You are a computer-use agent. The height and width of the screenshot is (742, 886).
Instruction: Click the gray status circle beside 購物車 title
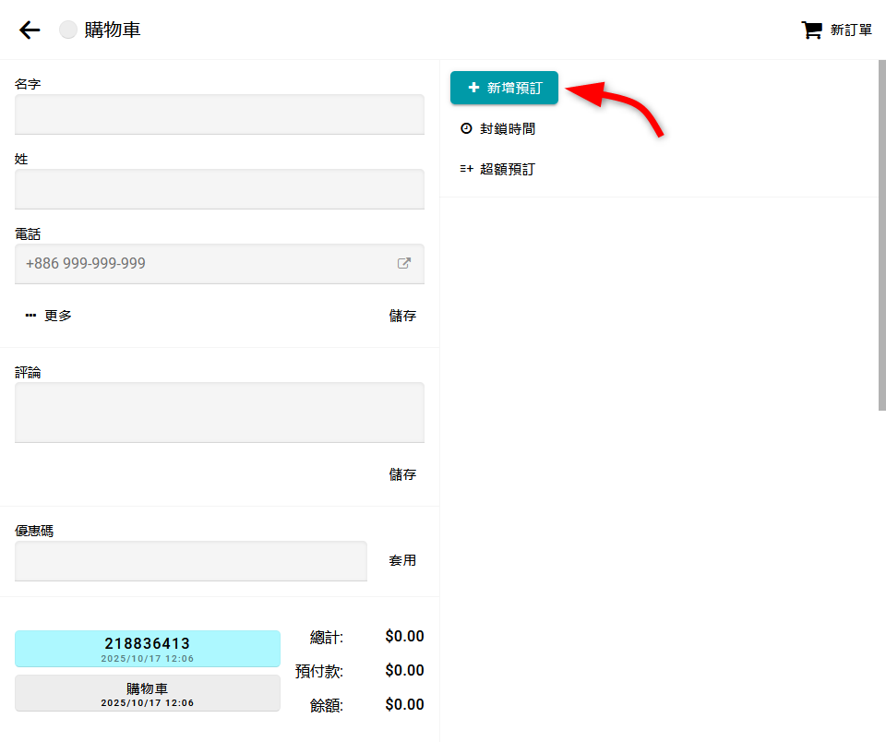coord(68,30)
